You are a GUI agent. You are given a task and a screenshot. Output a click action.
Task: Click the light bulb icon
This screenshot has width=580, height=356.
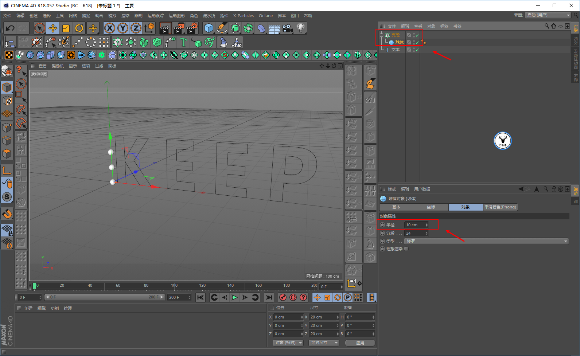[x=300, y=28]
